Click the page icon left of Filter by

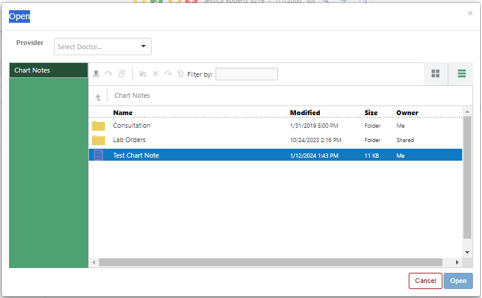tap(181, 74)
